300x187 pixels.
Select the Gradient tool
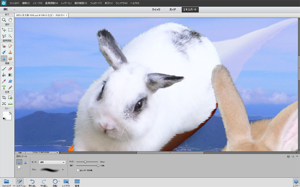pos(10,75)
